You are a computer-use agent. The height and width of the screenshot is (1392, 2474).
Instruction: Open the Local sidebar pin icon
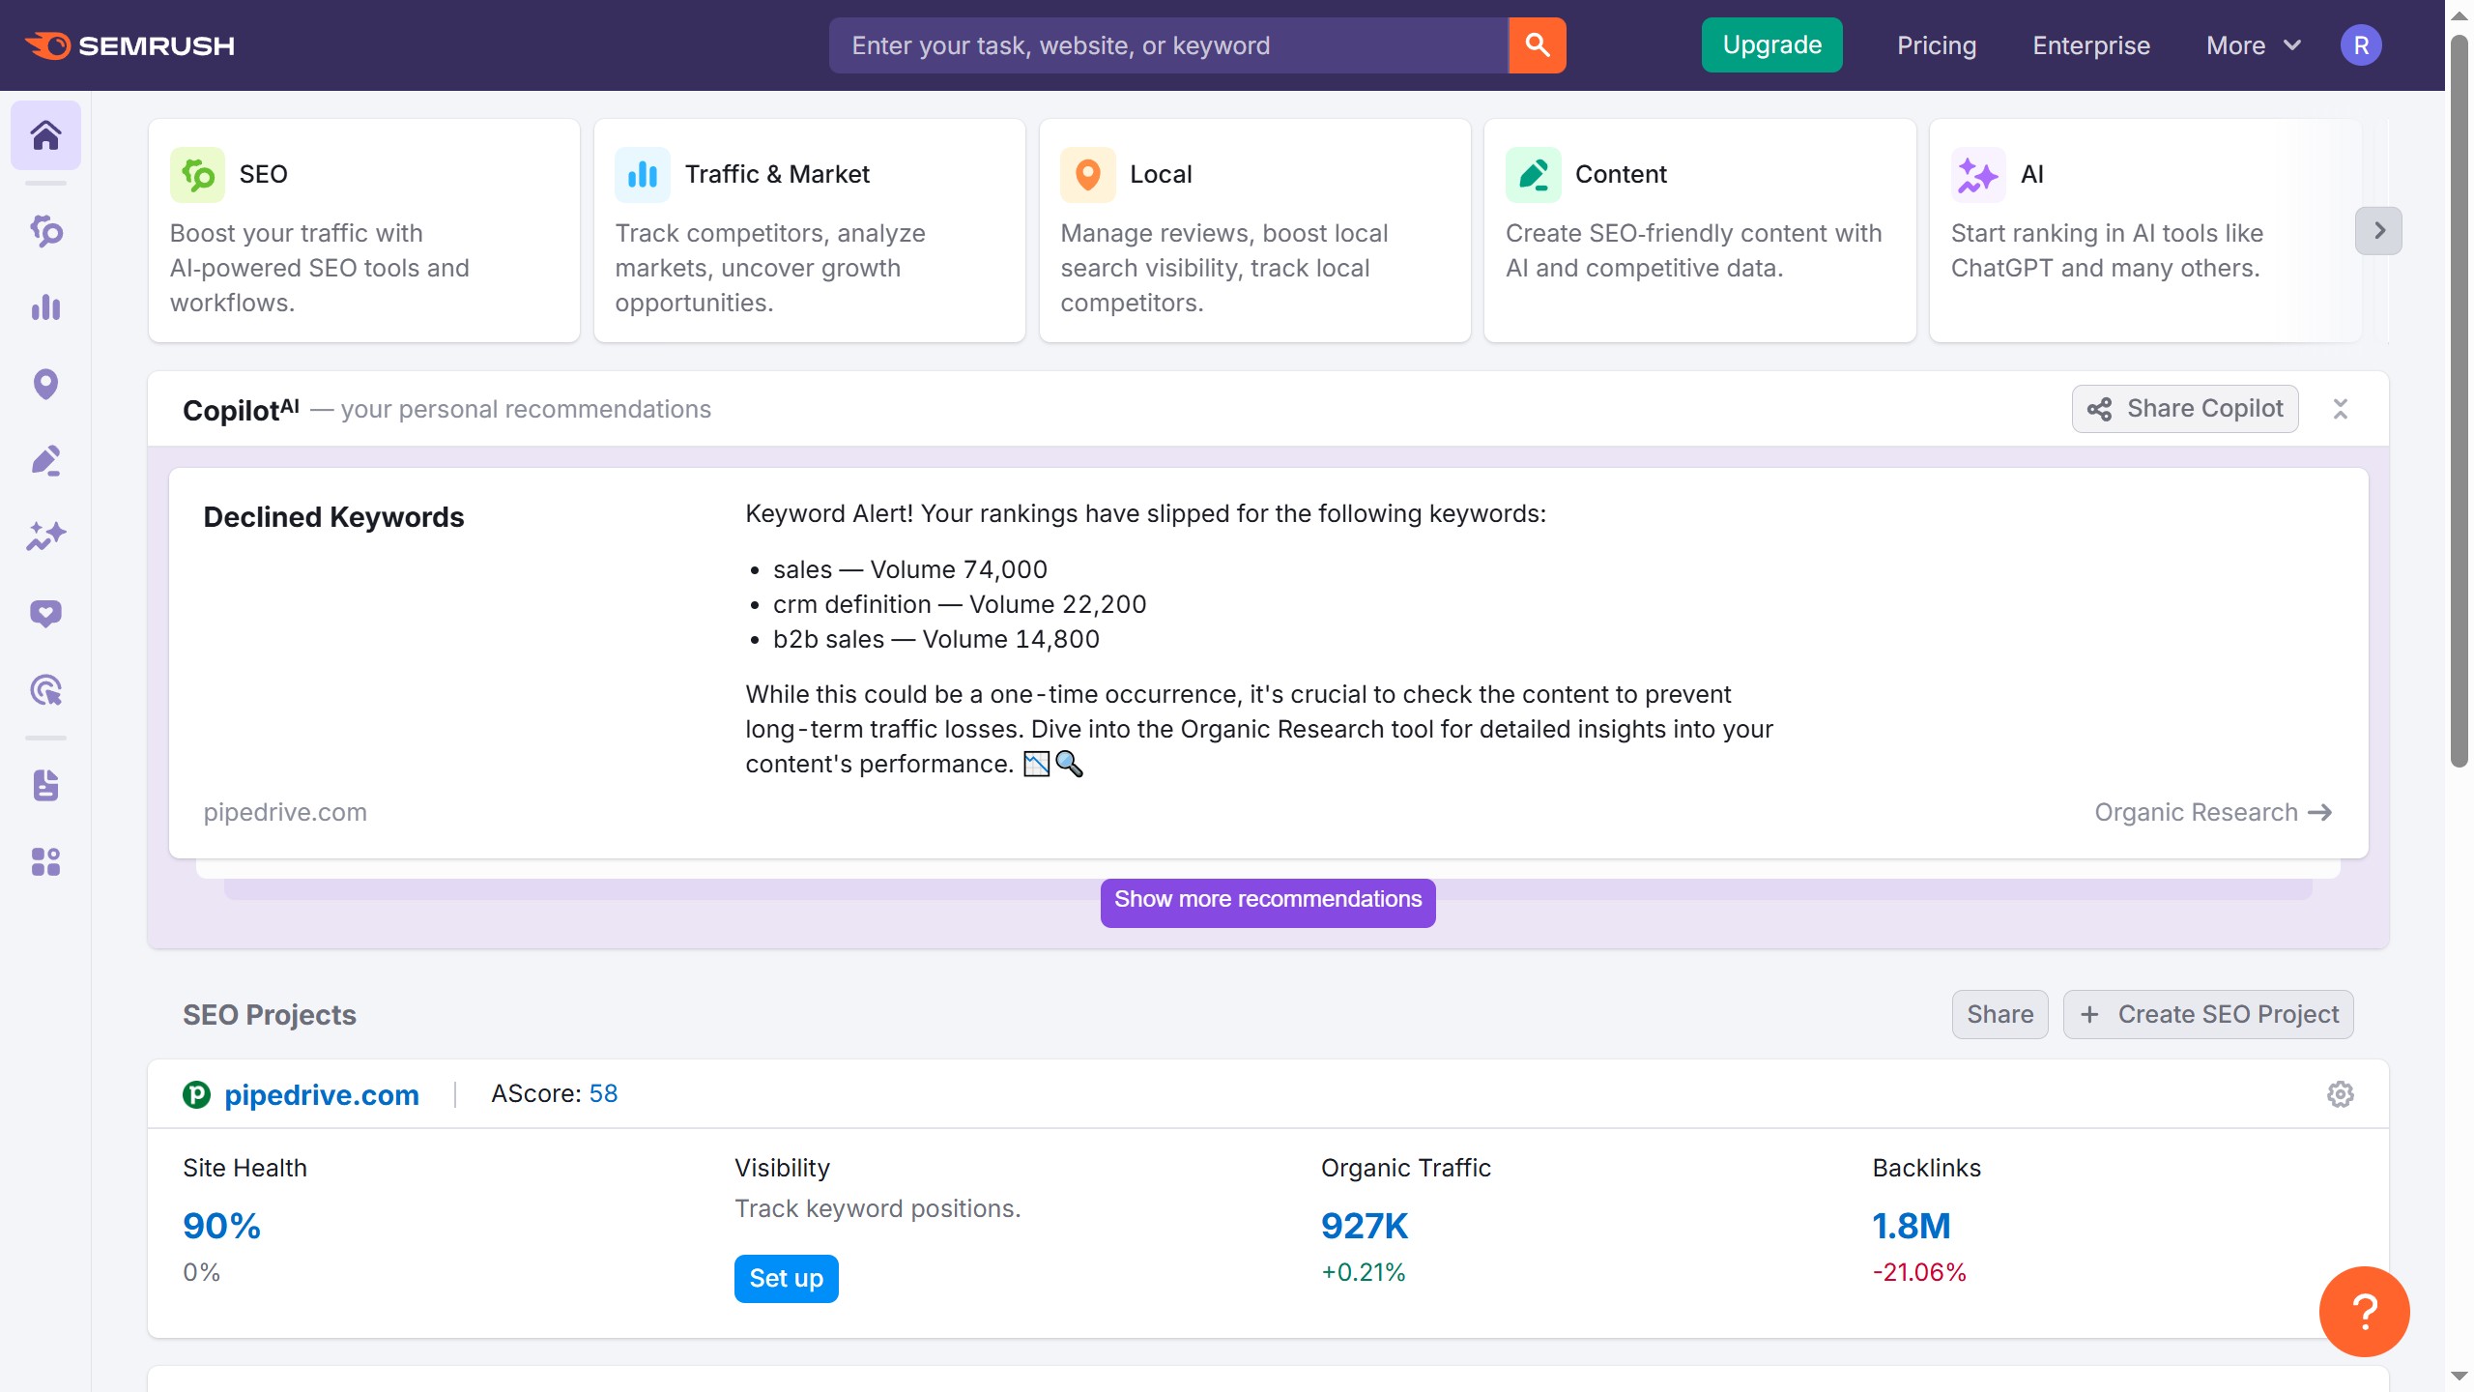click(45, 384)
